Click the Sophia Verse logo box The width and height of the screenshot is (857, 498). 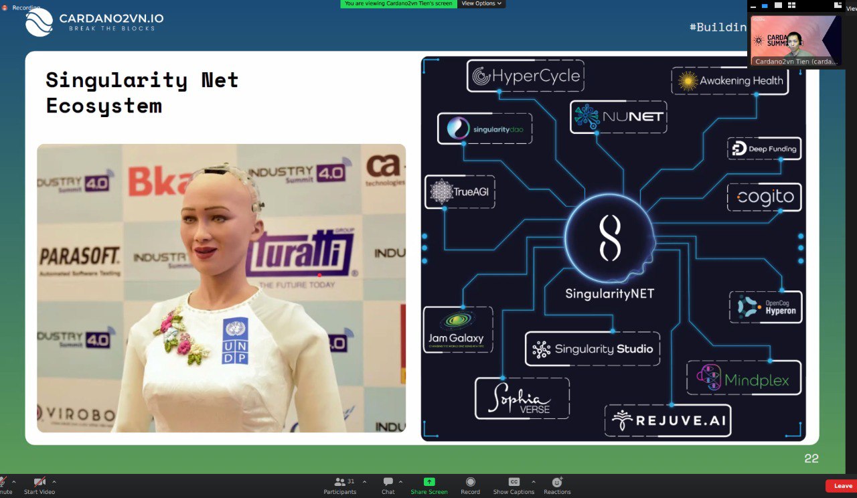pyautogui.click(x=522, y=398)
